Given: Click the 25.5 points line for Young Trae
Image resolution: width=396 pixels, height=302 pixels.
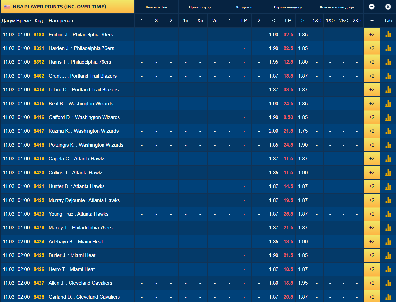Looking at the screenshot, I should point(288,214).
